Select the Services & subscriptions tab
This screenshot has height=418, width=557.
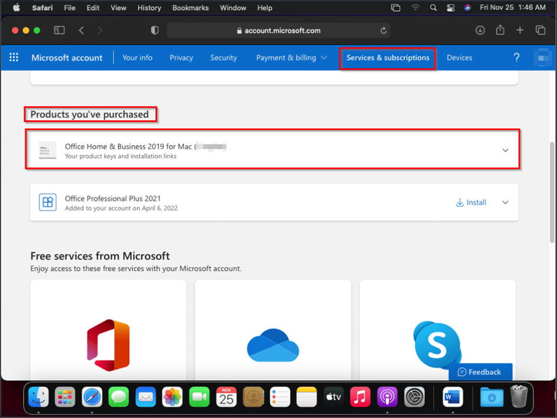[x=388, y=58]
